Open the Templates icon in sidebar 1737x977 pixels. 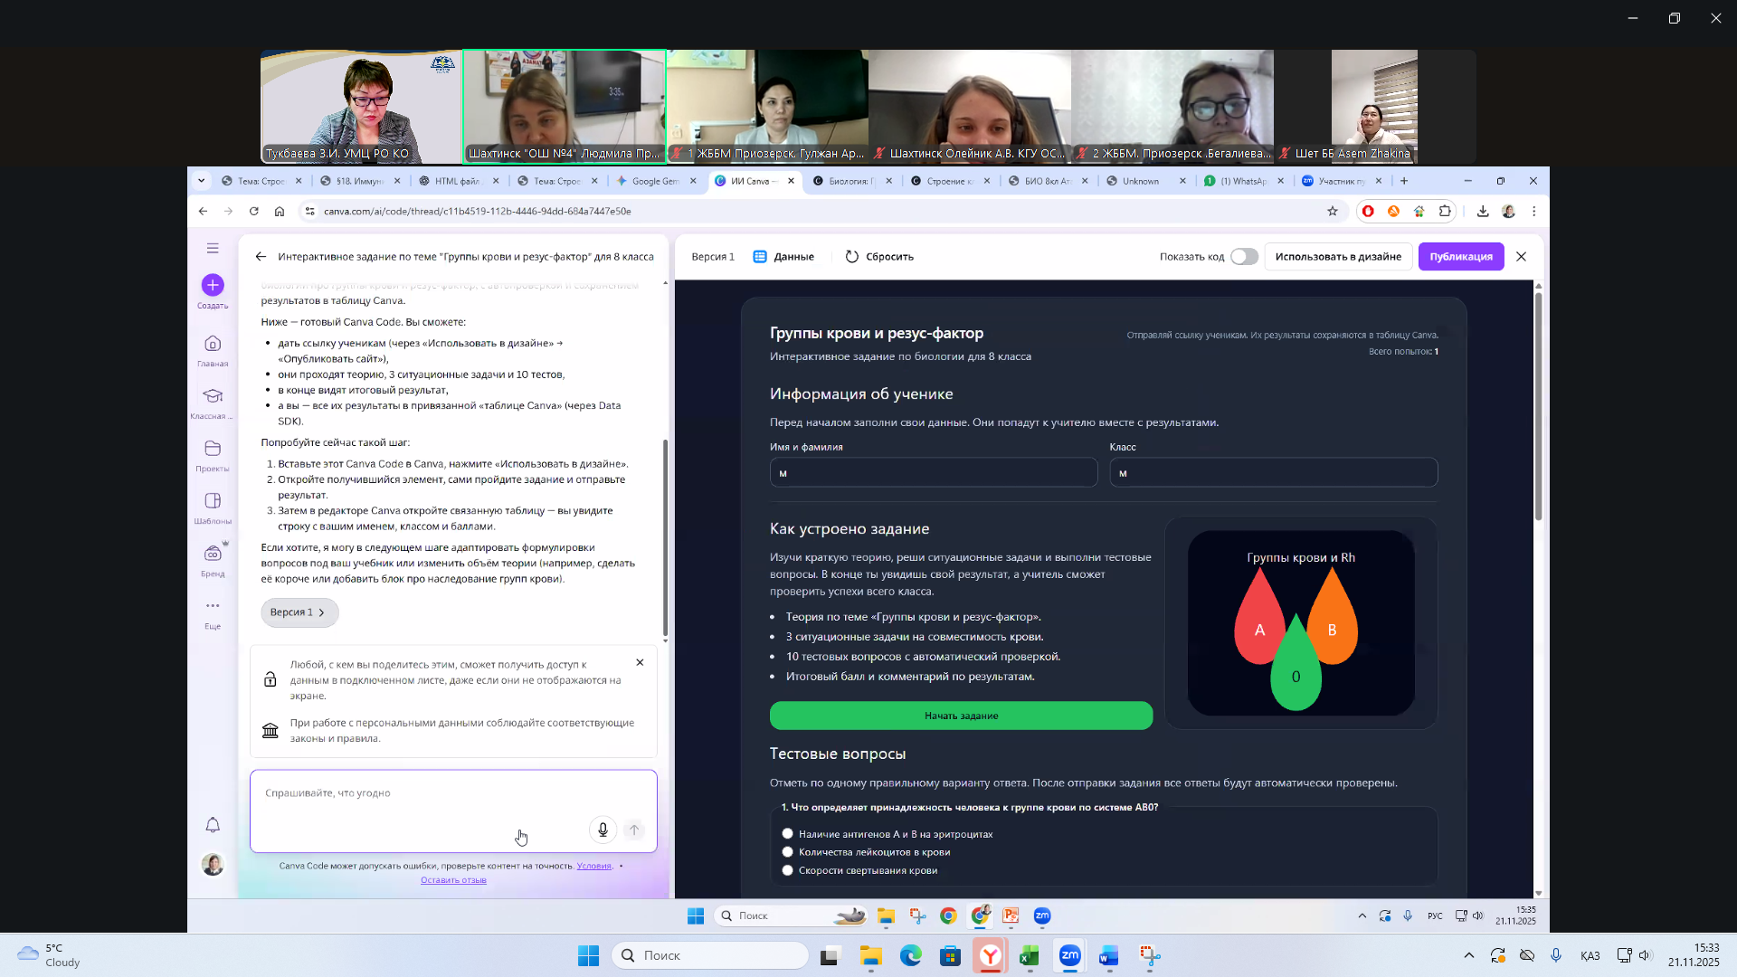click(x=213, y=501)
